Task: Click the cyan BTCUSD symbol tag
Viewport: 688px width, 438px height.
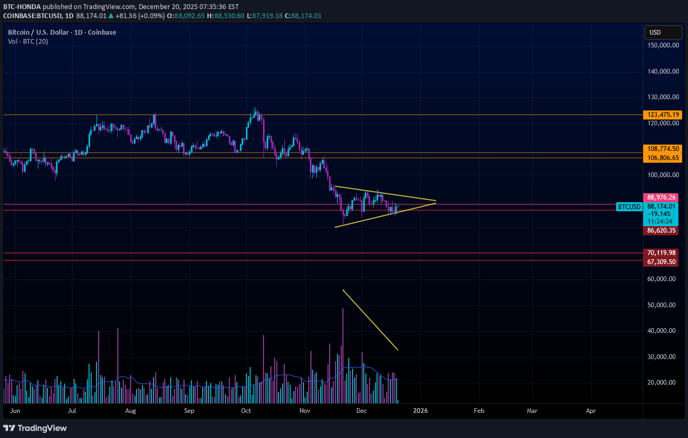Action: (x=629, y=206)
